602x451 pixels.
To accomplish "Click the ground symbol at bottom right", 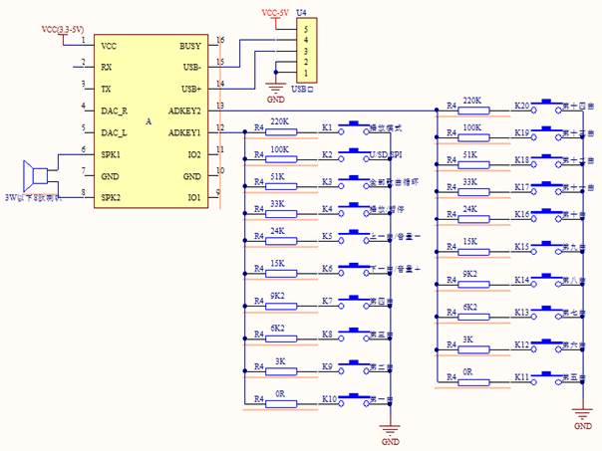I will click(583, 418).
